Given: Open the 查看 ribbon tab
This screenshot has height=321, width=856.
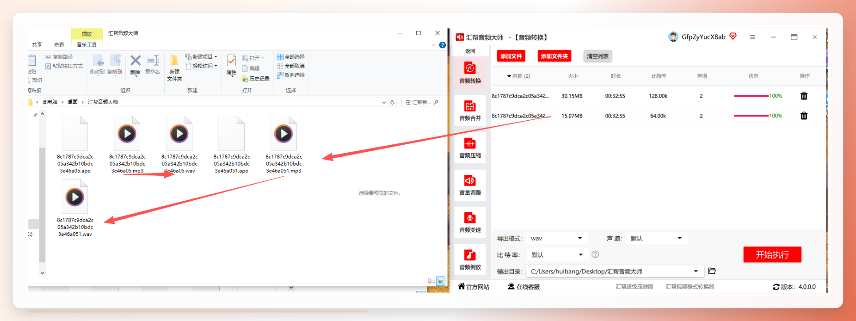Looking at the screenshot, I should coord(59,45).
